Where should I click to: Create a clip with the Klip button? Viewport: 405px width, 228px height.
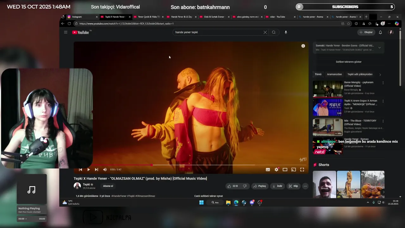pyautogui.click(x=293, y=186)
